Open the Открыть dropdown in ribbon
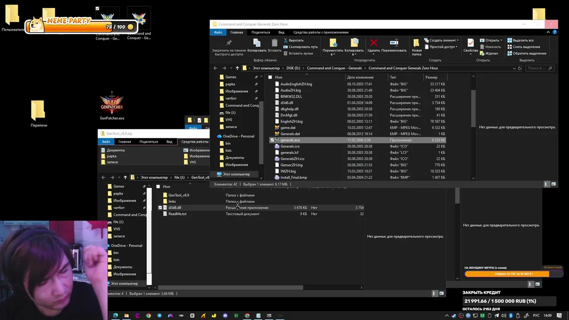The image size is (569, 320). click(x=501, y=40)
